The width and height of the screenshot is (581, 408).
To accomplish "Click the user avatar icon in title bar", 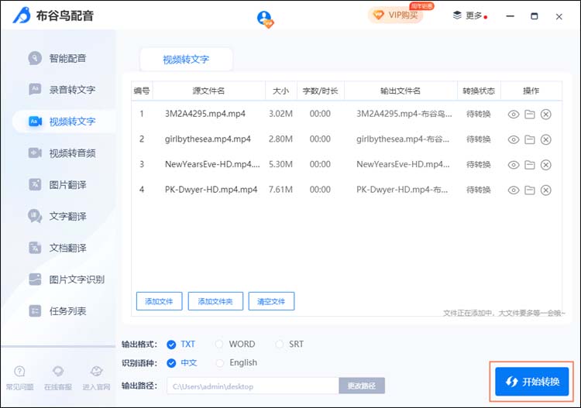I will pos(265,18).
